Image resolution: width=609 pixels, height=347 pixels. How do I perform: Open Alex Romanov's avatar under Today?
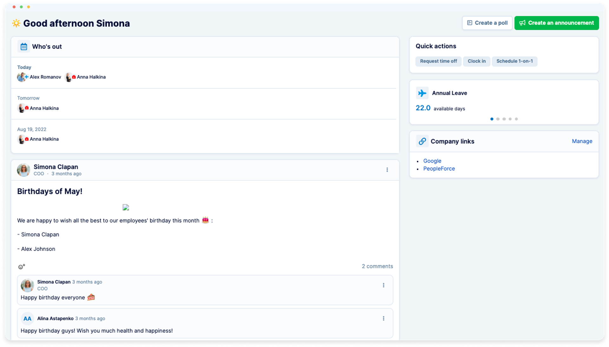point(22,77)
